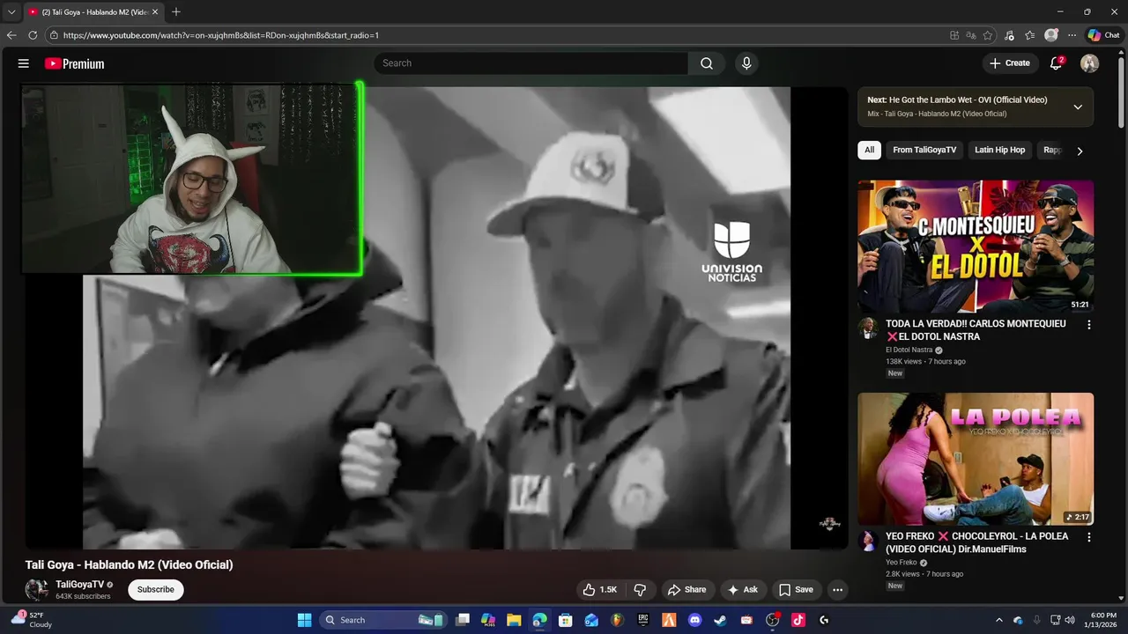
Task: Open the TaliGoyaTV channel avatar
Action: 37,590
